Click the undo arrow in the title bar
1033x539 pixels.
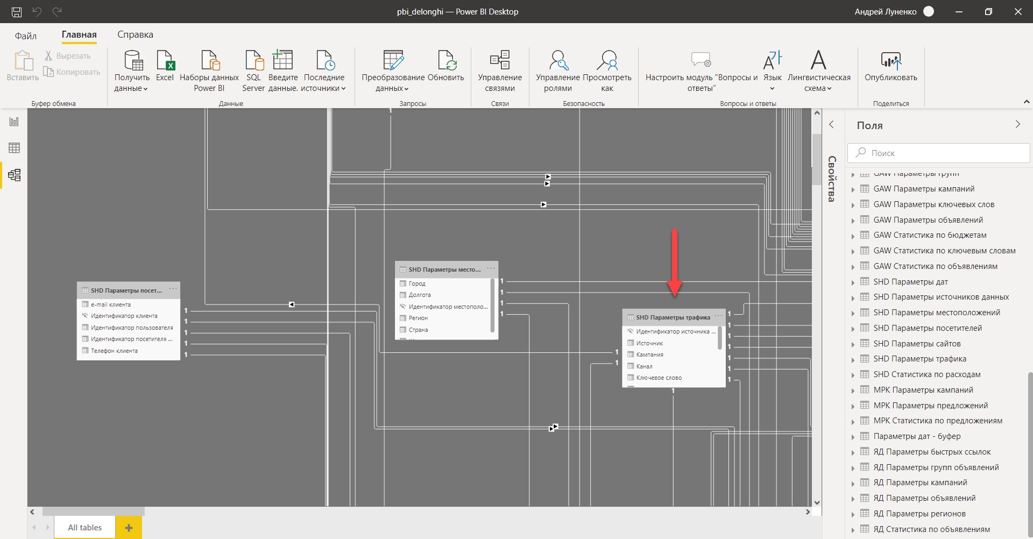(x=37, y=11)
